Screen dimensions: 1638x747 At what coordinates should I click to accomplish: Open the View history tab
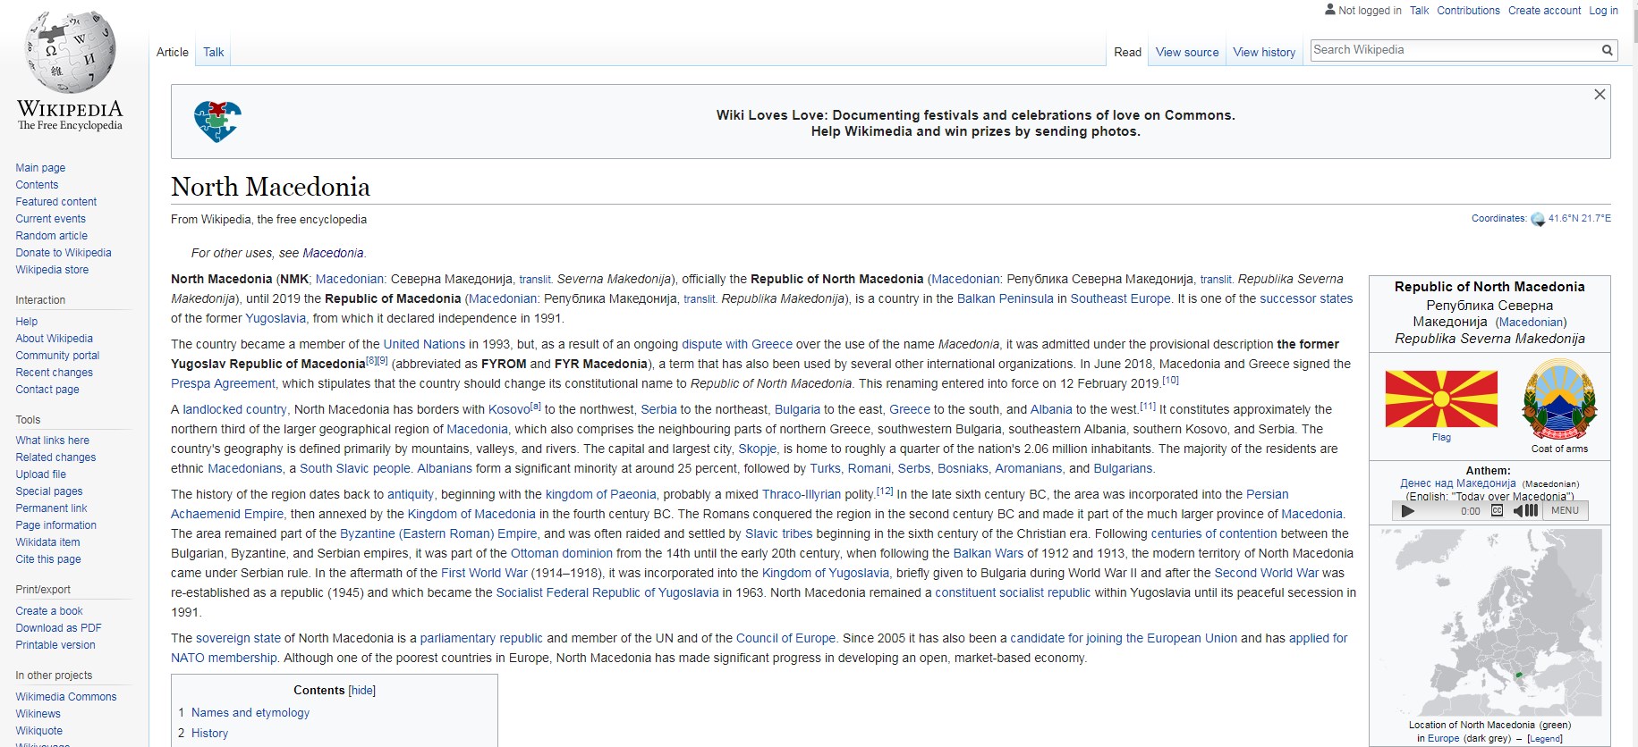click(1264, 52)
